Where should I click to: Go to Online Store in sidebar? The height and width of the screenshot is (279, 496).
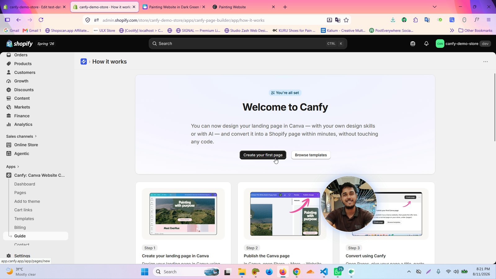pyautogui.click(x=26, y=145)
